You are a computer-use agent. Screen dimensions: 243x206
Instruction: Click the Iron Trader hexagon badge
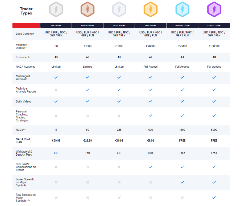56,9
